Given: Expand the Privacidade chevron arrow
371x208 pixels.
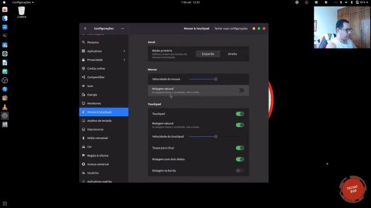Looking at the screenshot, I should (124, 60).
